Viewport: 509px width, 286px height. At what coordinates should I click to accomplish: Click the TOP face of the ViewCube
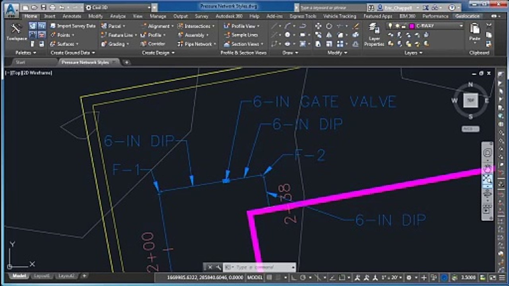(471, 100)
